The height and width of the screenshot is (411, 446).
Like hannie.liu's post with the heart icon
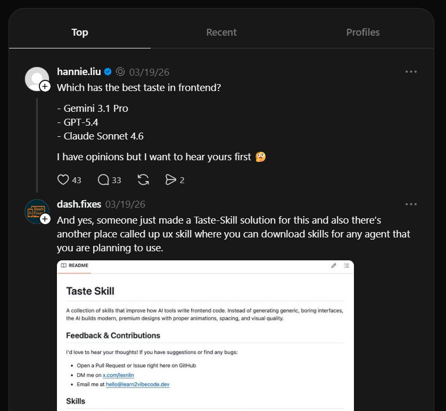click(x=63, y=180)
